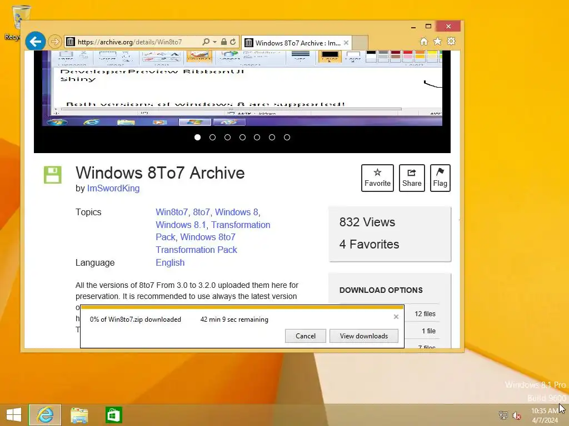
Task: Open the Windows 8 topic link
Action: pyautogui.click(x=237, y=212)
